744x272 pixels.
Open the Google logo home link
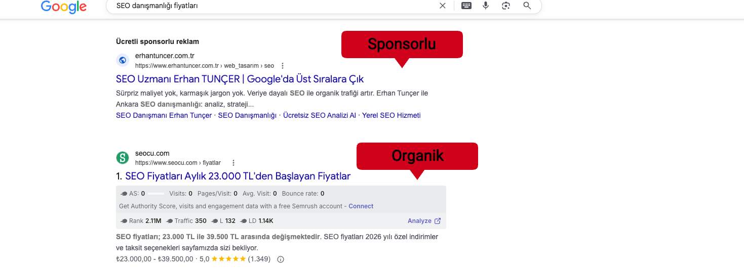click(63, 6)
